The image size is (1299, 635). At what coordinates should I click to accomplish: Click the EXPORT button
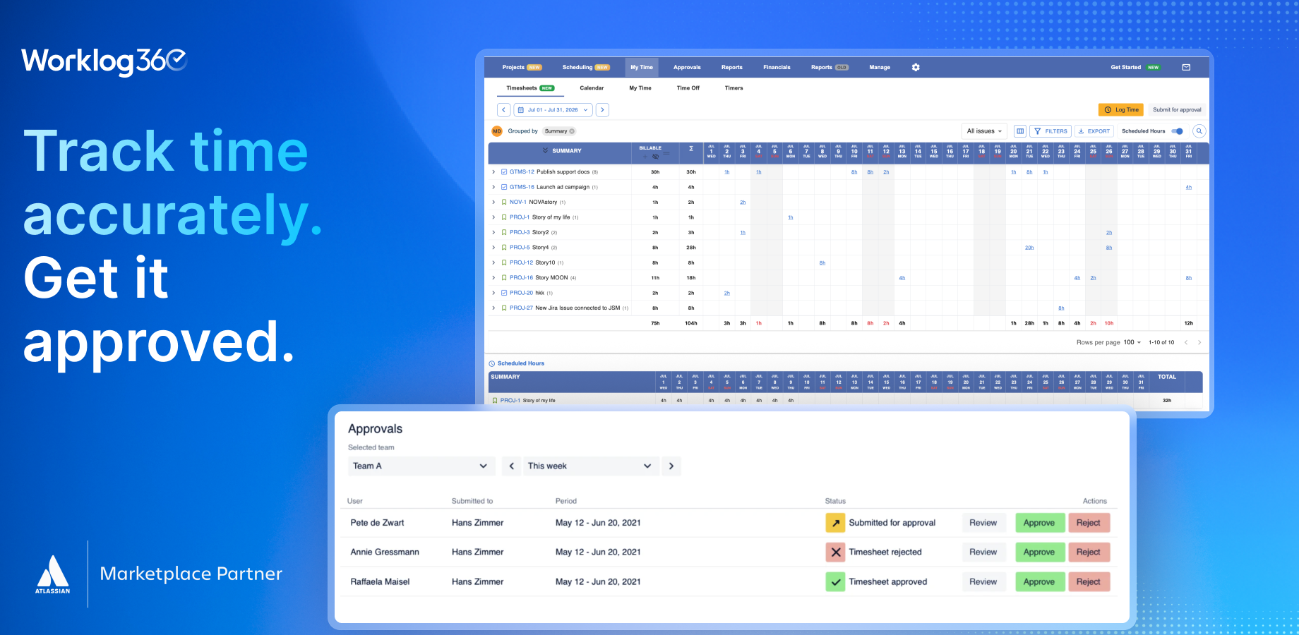pos(1094,131)
